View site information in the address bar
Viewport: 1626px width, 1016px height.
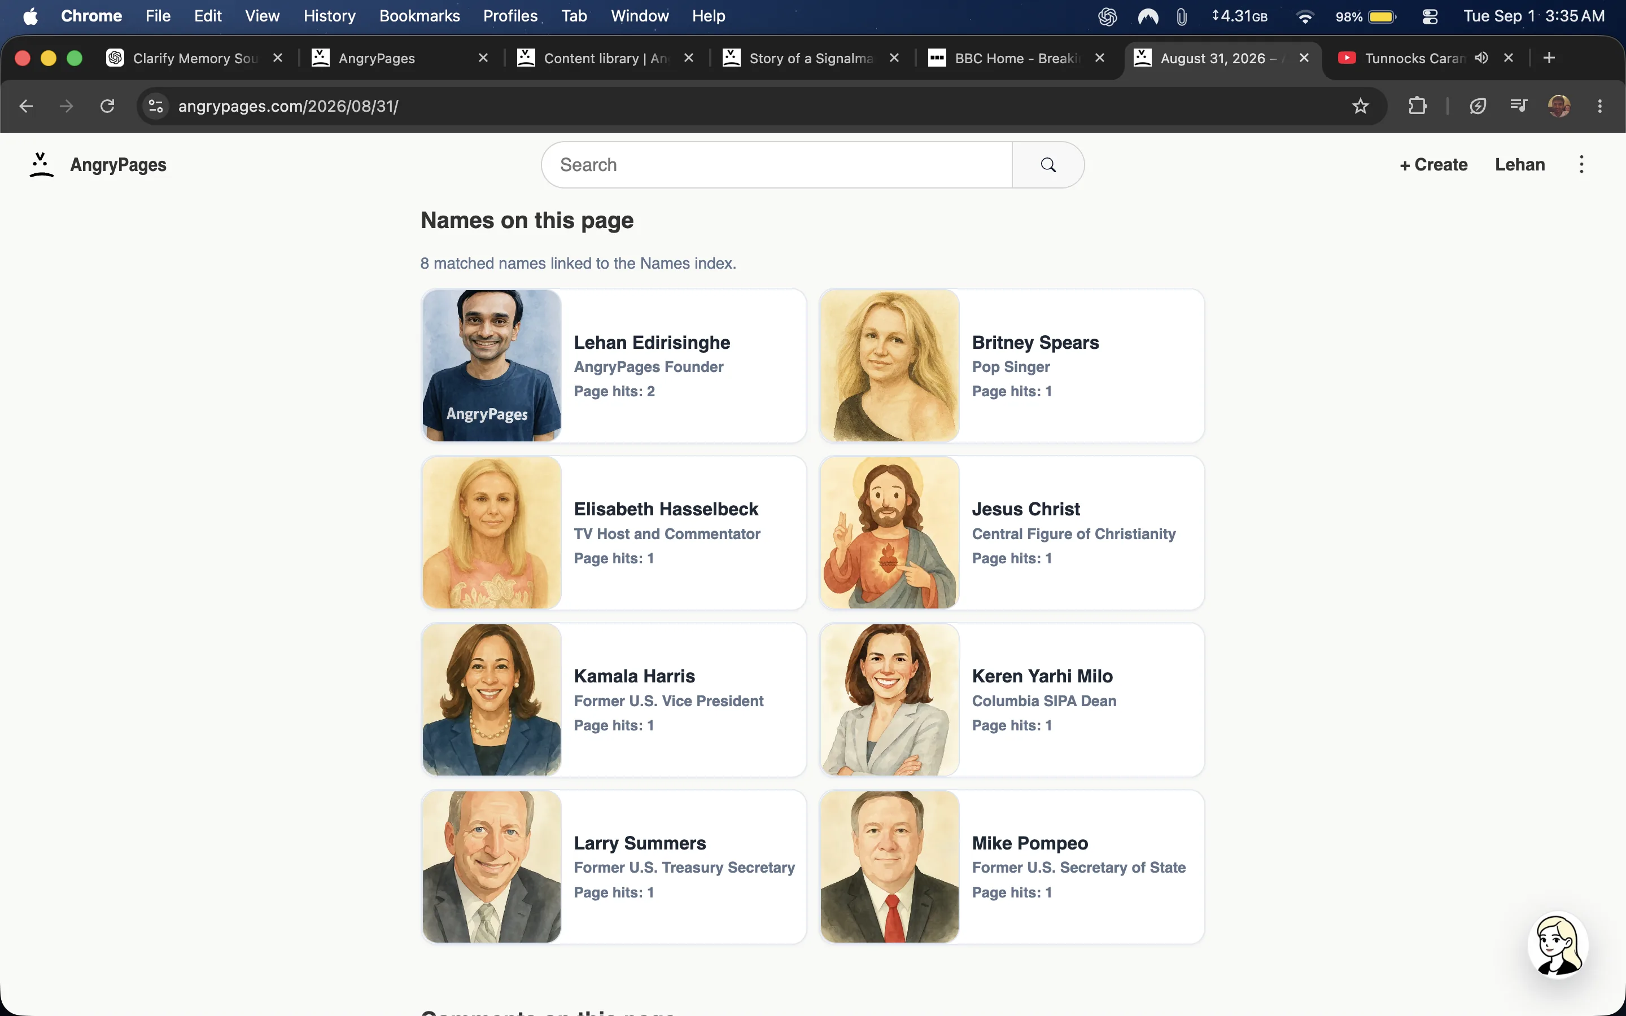tap(156, 106)
